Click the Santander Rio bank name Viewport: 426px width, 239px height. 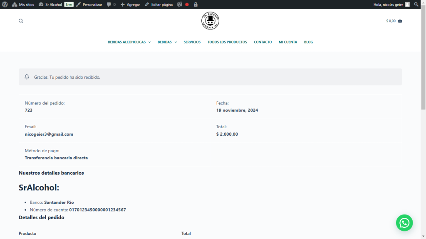(x=59, y=202)
